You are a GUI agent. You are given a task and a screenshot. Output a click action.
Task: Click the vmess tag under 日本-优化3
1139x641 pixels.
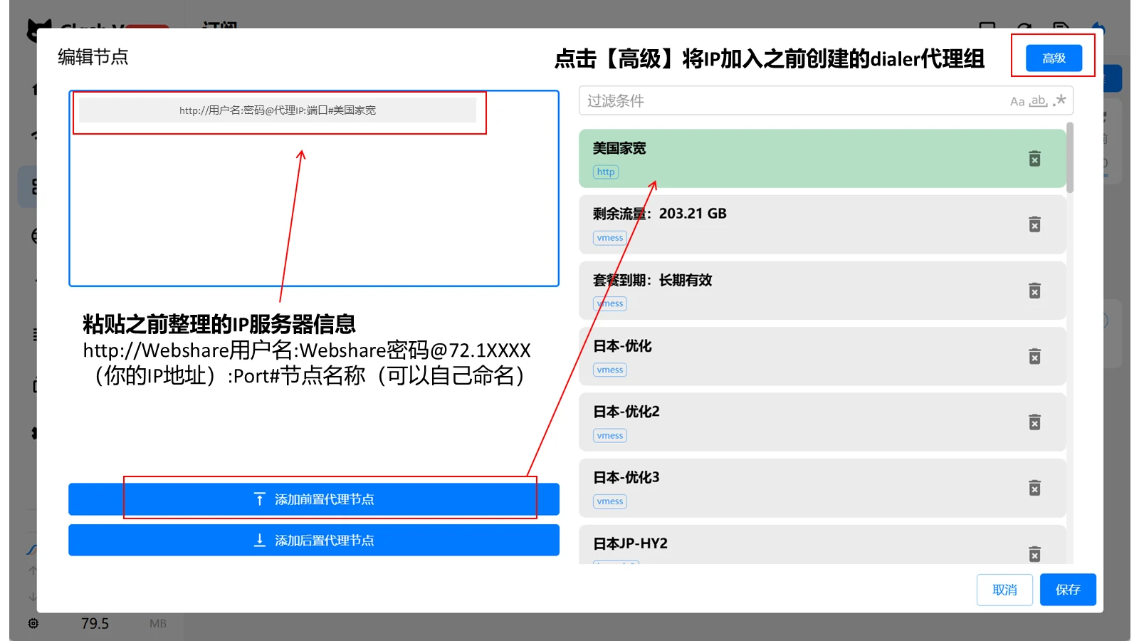(x=610, y=501)
